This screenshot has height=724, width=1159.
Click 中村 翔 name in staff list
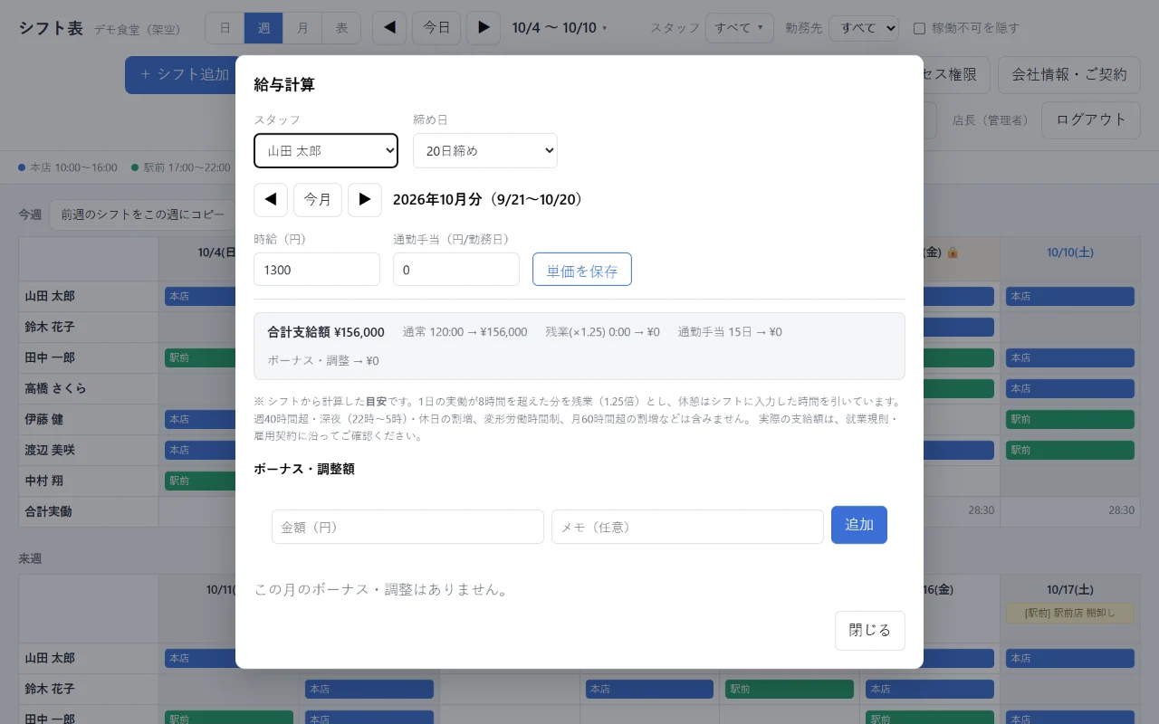43,481
